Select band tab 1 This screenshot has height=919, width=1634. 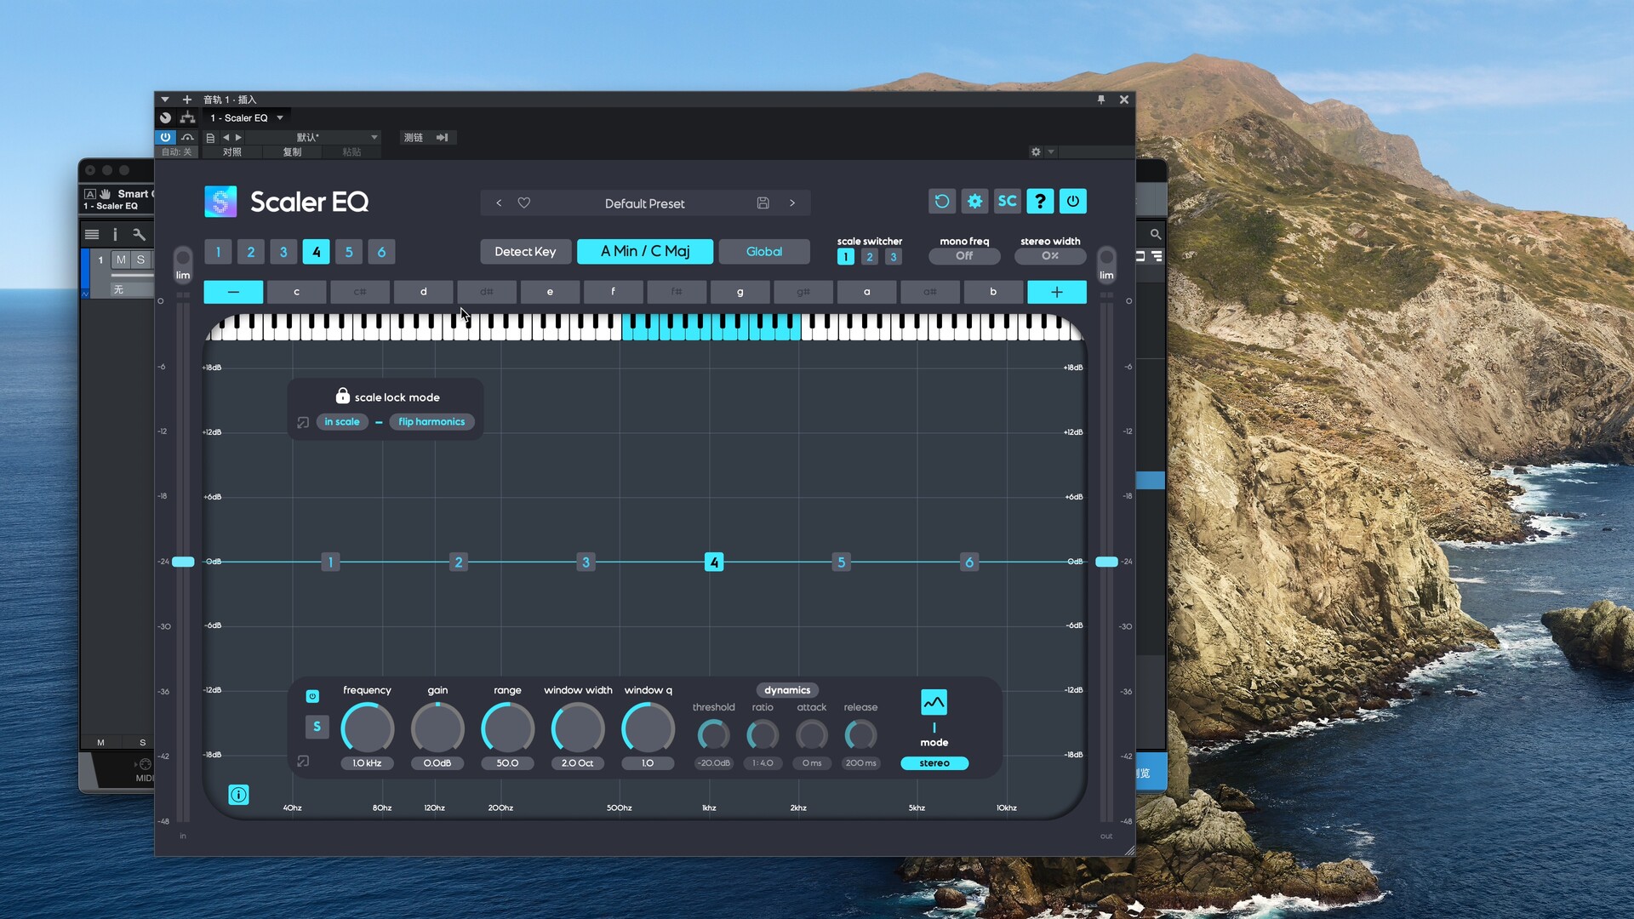click(218, 252)
